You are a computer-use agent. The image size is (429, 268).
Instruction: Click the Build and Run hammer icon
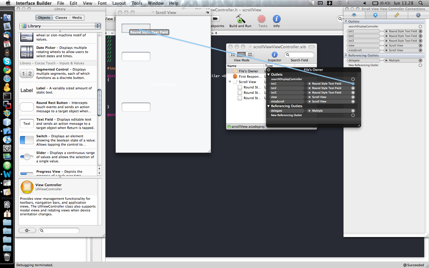tap(240, 19)
